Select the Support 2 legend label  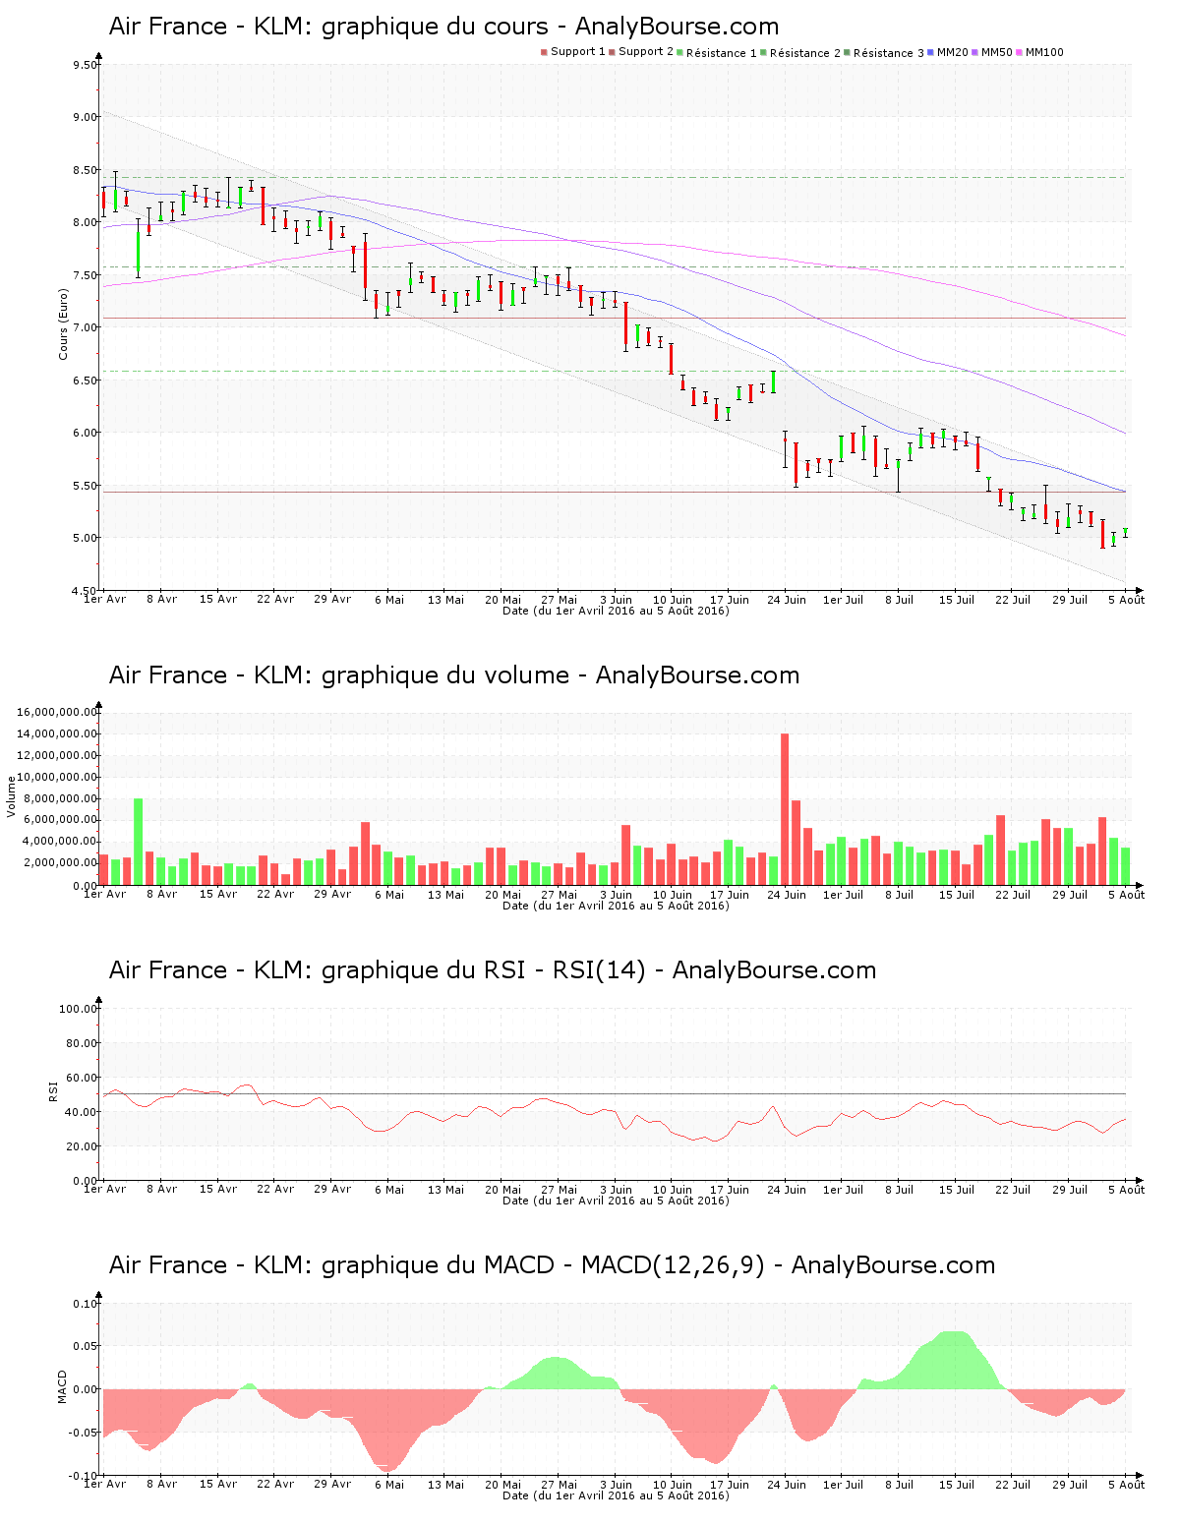[x=646, y=52]
